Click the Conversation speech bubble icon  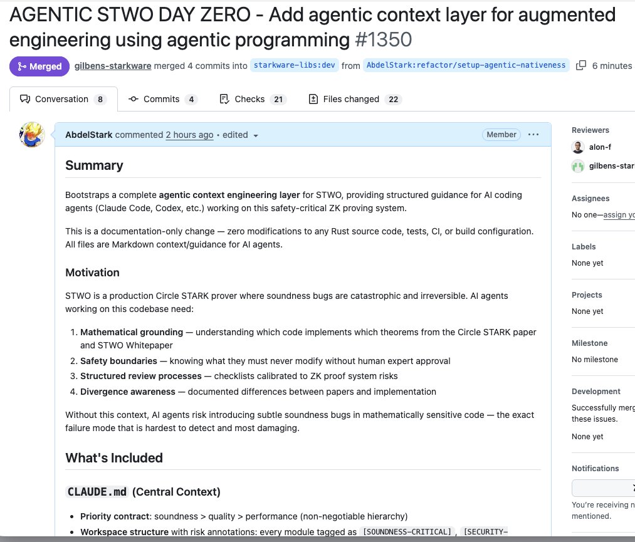(25, 99)
